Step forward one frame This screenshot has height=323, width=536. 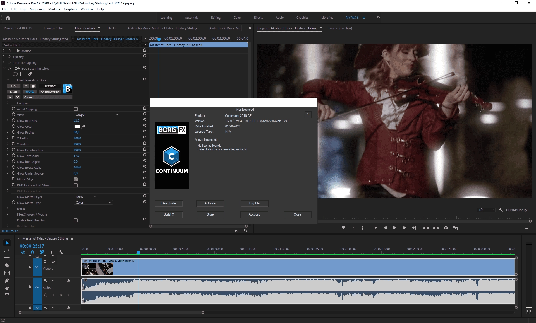click(x=405, y=228)
